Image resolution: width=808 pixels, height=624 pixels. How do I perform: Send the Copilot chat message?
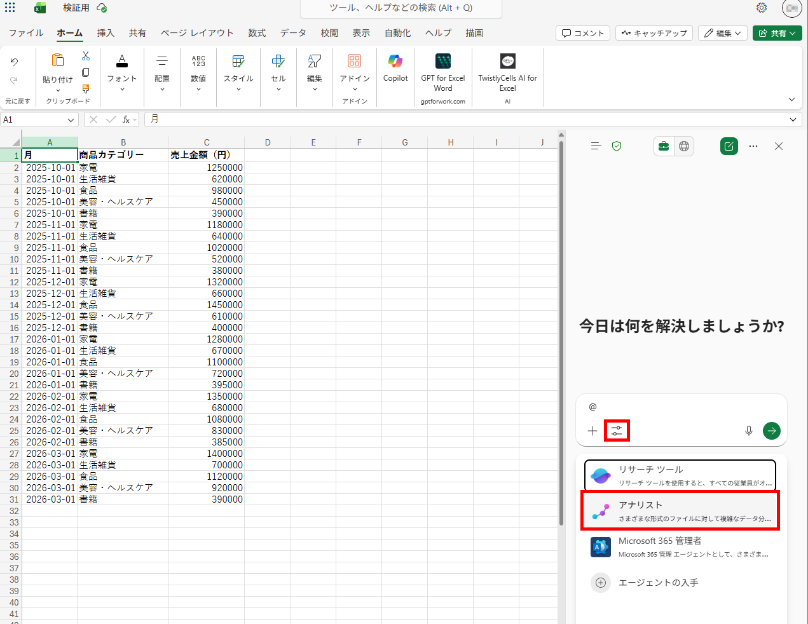click(771, 431)
